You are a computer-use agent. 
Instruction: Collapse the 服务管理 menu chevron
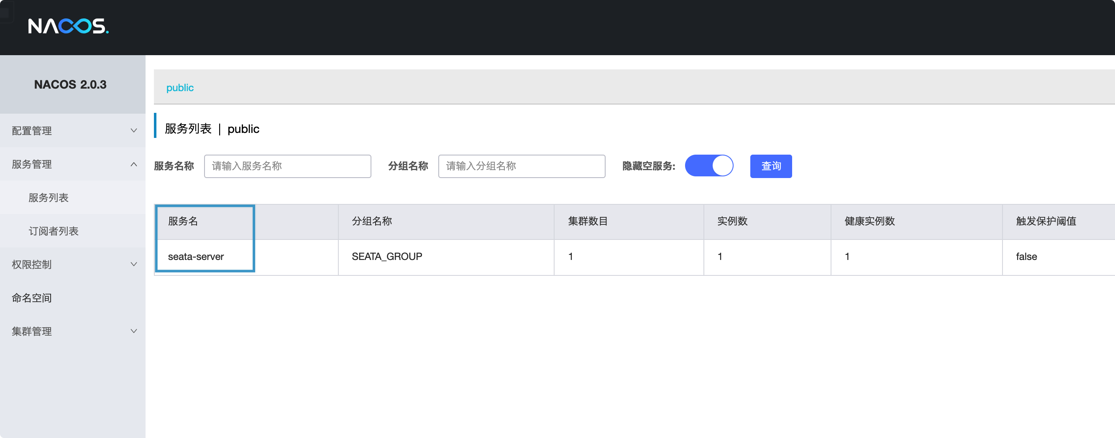click(x=134, y=164)
